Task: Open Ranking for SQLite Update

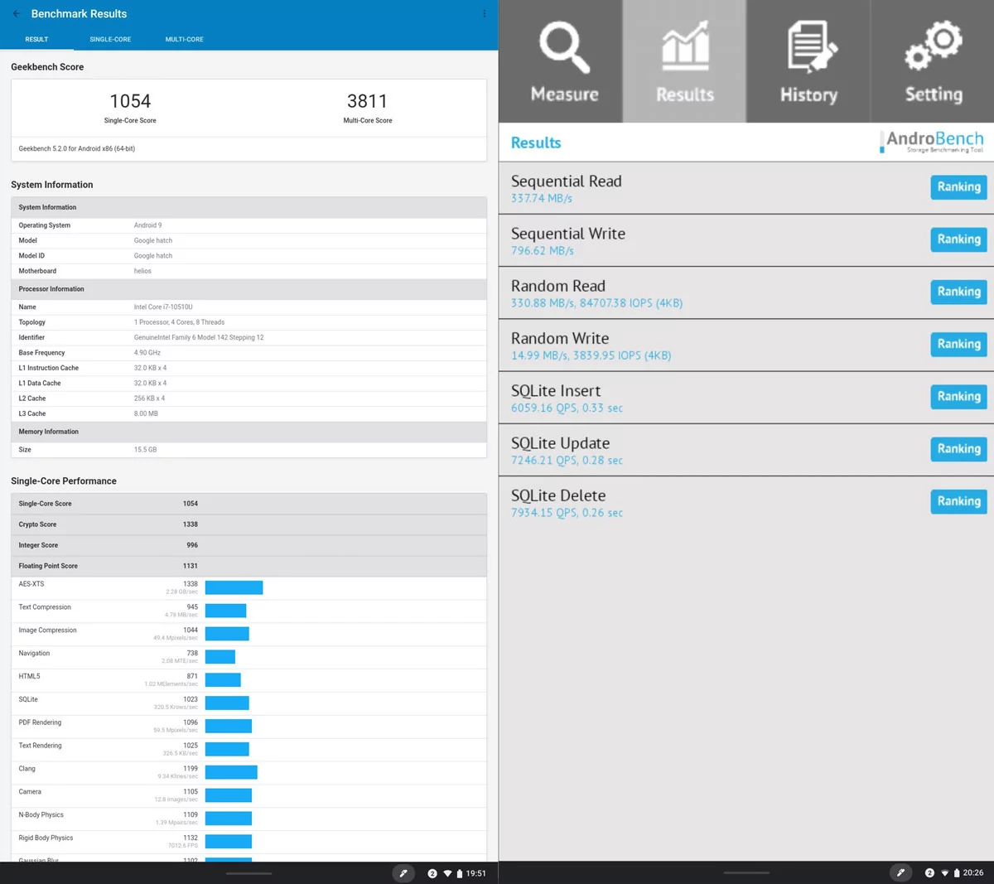Action: tap(958, 449)
